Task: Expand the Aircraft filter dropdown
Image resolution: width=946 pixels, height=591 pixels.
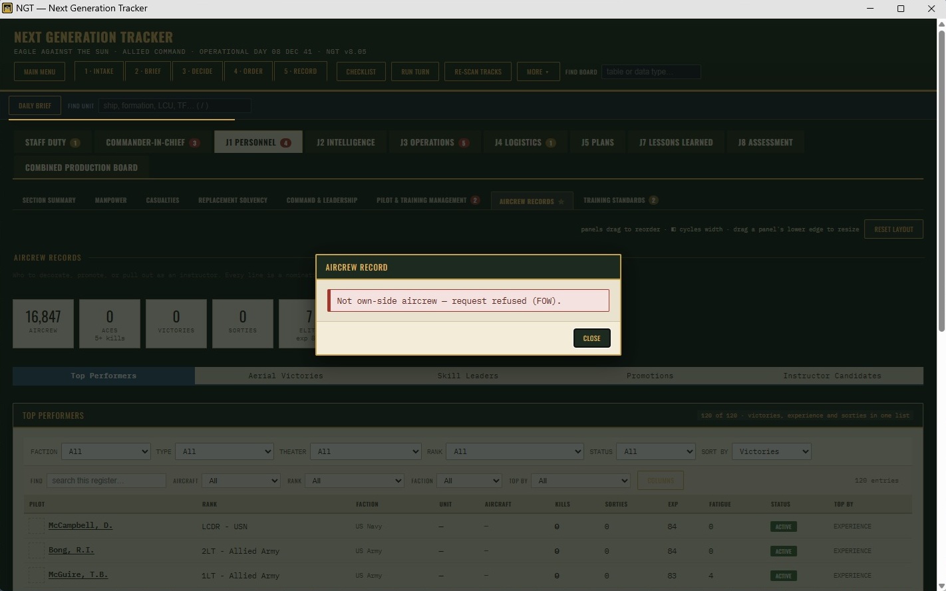Action: pos(241,481)
